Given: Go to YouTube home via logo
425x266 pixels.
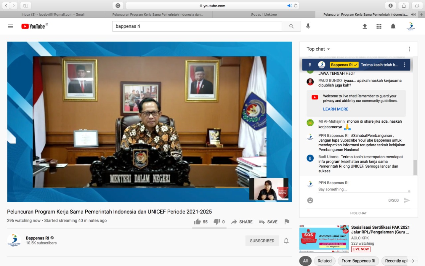Looking at the screenshot, I should pyautogui.click(x=33, y=26).
